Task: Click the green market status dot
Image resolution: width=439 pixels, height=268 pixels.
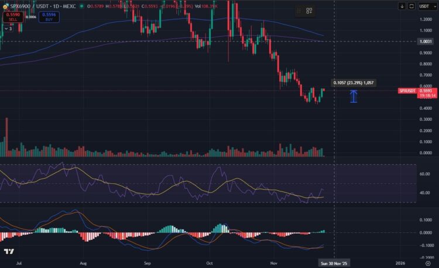Action: click(x=82, y=6)
